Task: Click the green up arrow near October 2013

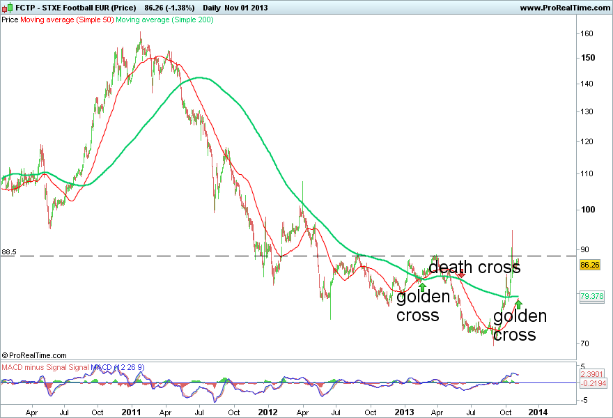Action: coord(518,304)
